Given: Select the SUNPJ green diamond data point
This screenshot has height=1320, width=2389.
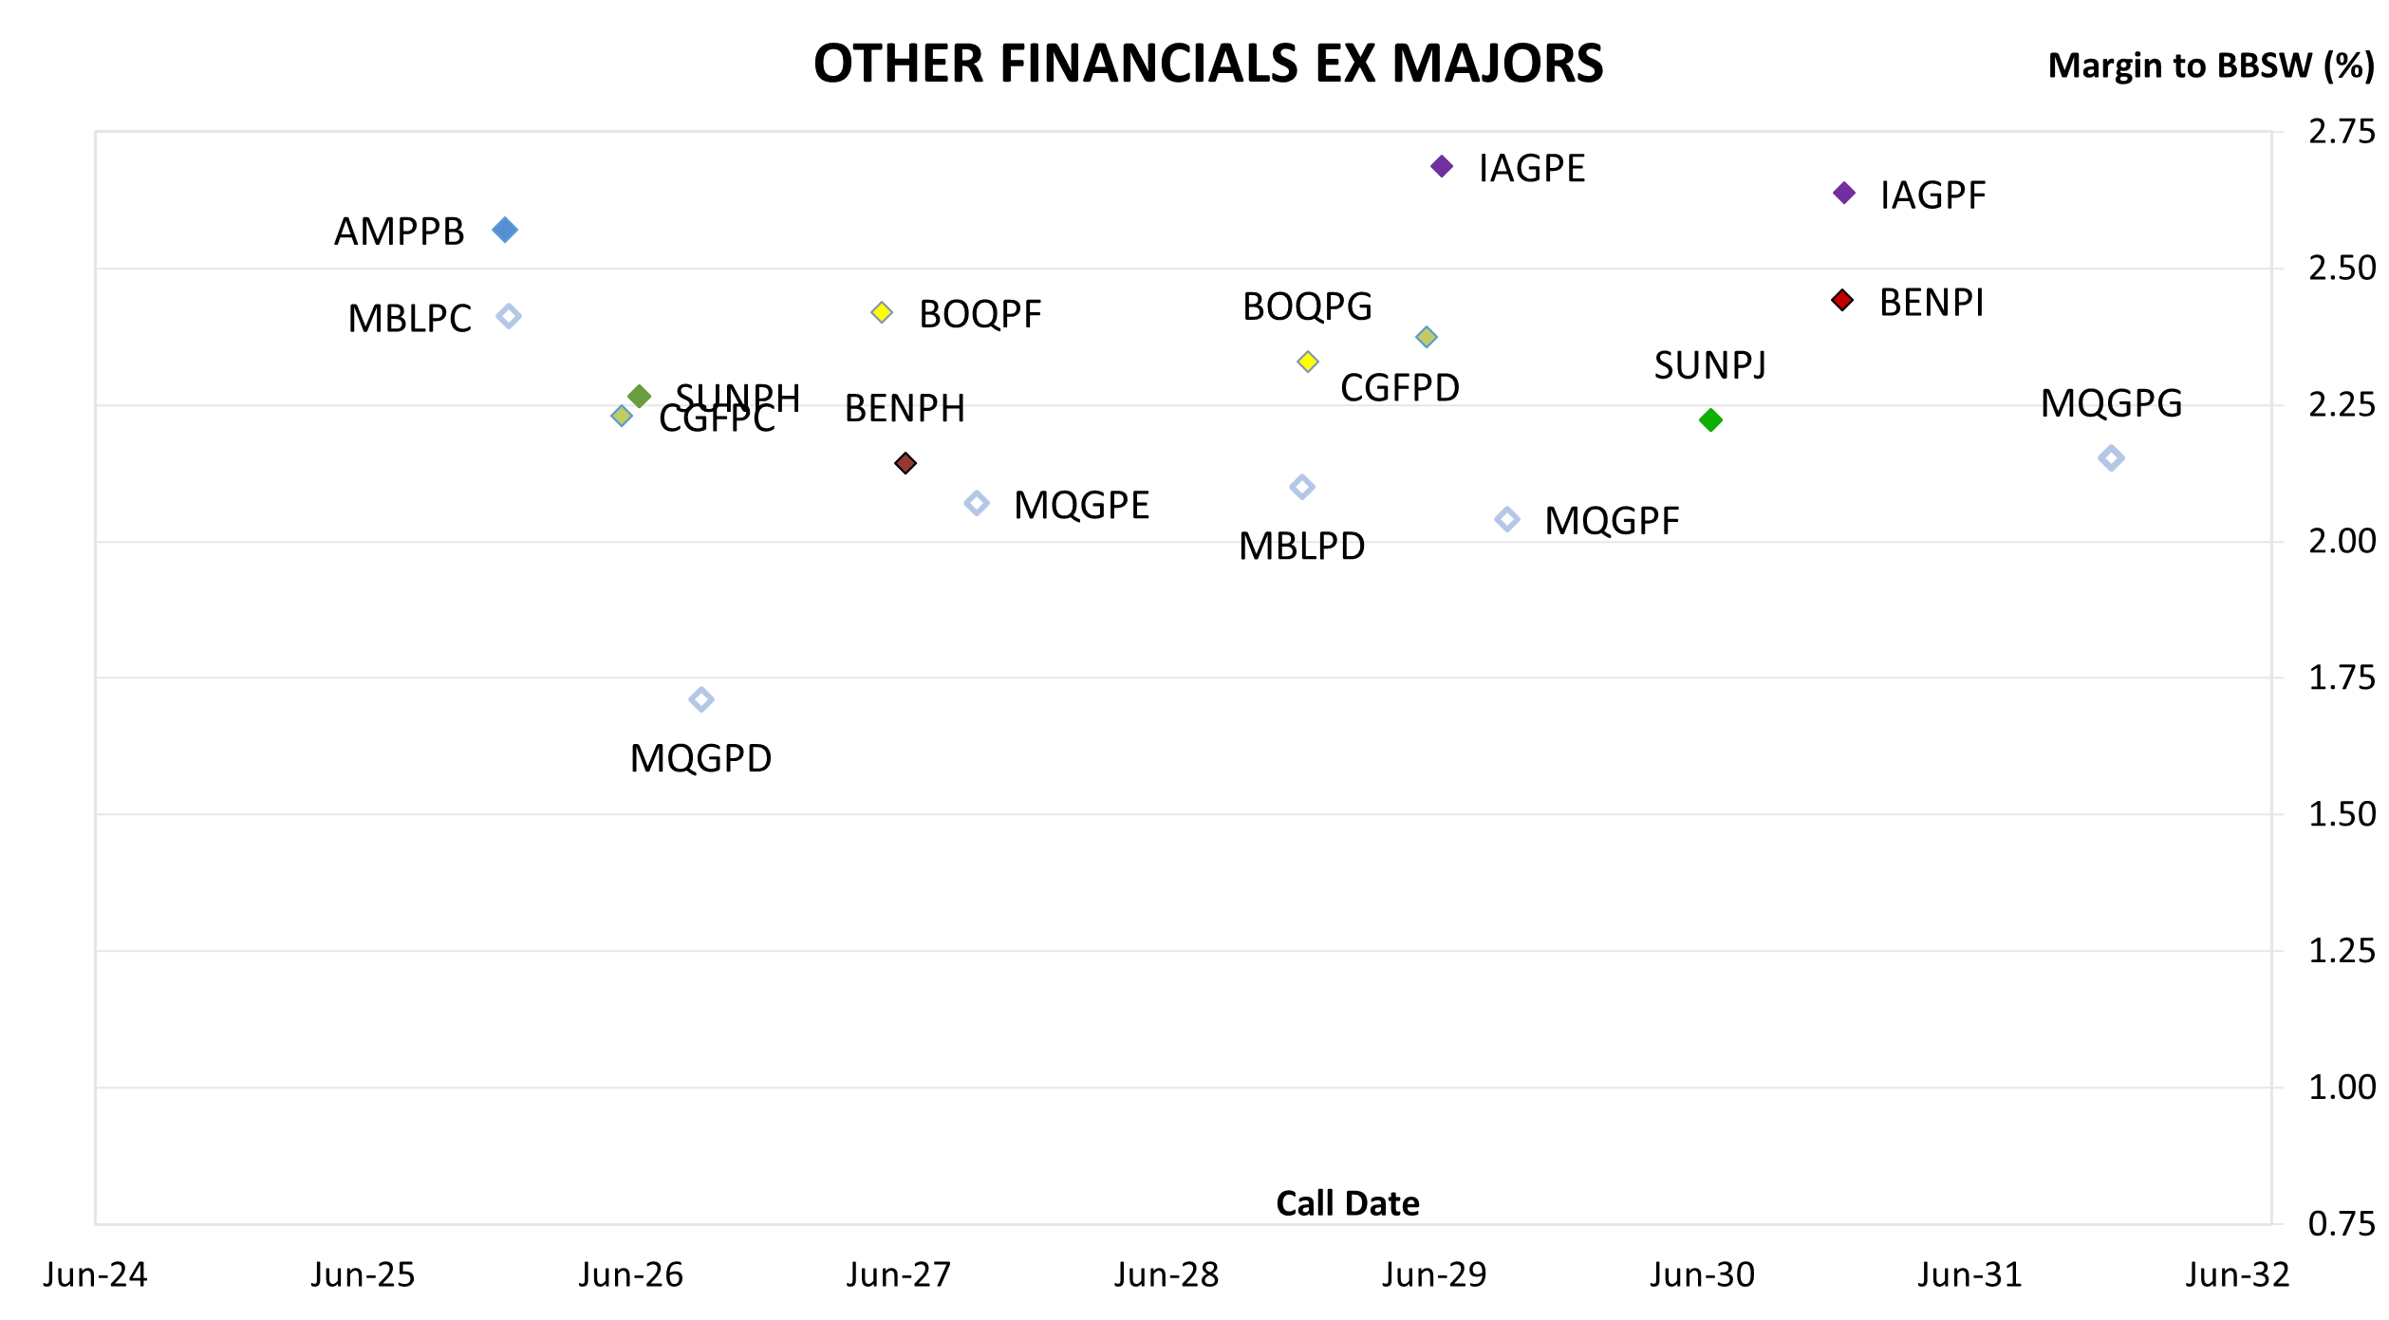Looking at the screenshot, I should 1710,419.
